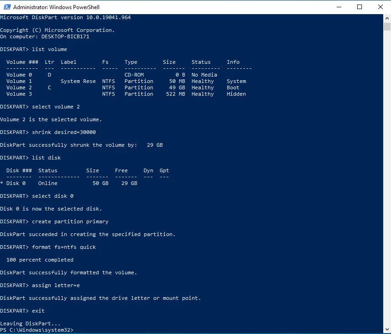
Task: Click the '50 MB' size value
Action: (x=177, y=81)
